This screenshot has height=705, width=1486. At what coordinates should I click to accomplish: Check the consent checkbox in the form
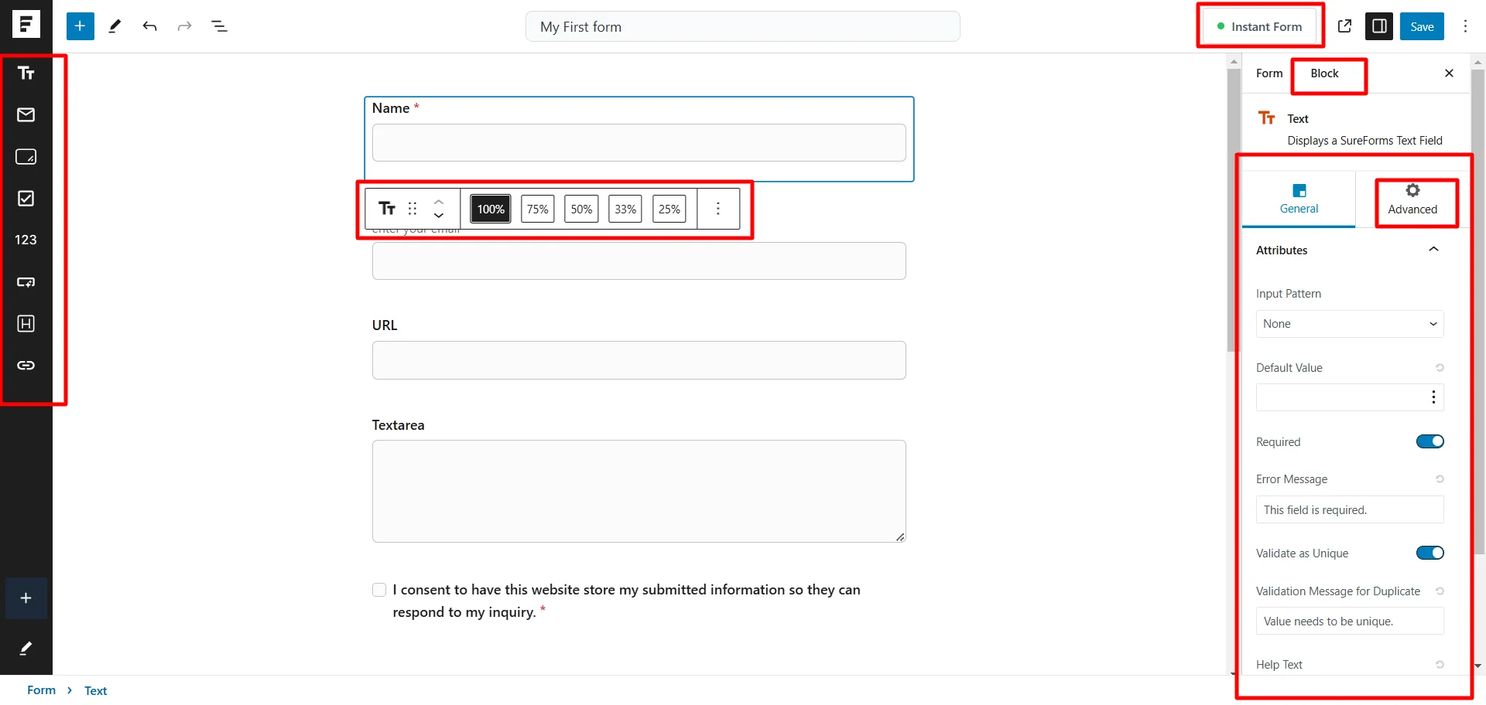pos(379,589)
